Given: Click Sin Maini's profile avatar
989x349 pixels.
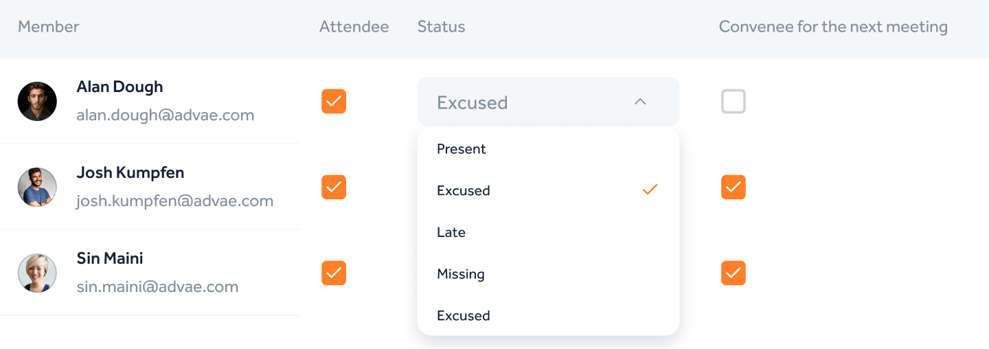Looking at the screenshot, I should click(x=37, y=273).
